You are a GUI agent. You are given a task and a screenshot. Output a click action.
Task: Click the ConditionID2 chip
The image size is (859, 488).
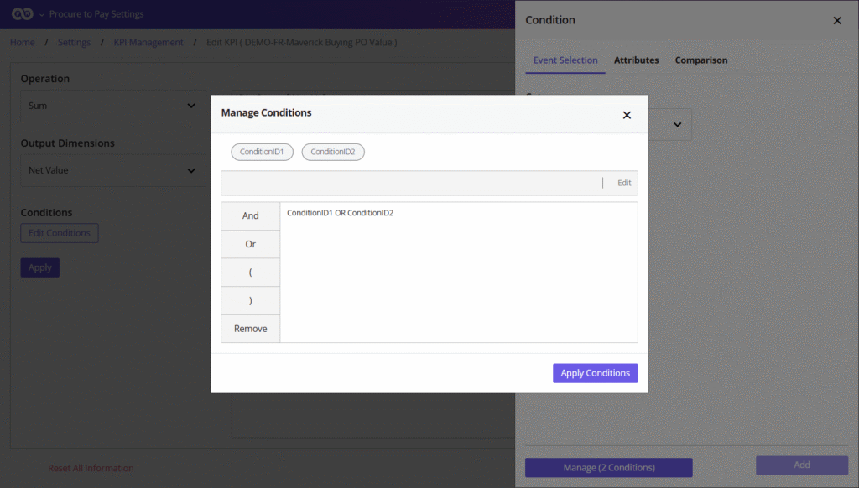click(333, 152)
